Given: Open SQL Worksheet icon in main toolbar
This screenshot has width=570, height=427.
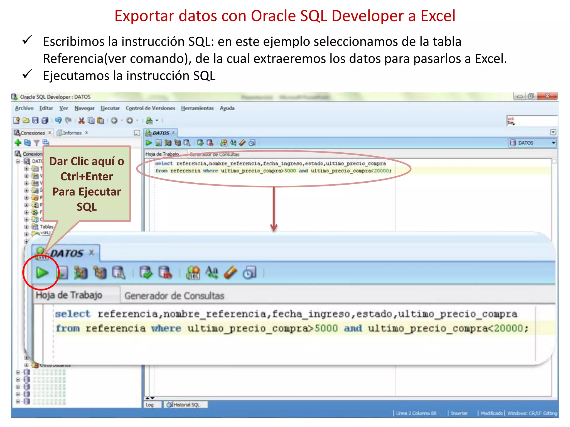Looking at the screenshot, I should coord(149,120).
